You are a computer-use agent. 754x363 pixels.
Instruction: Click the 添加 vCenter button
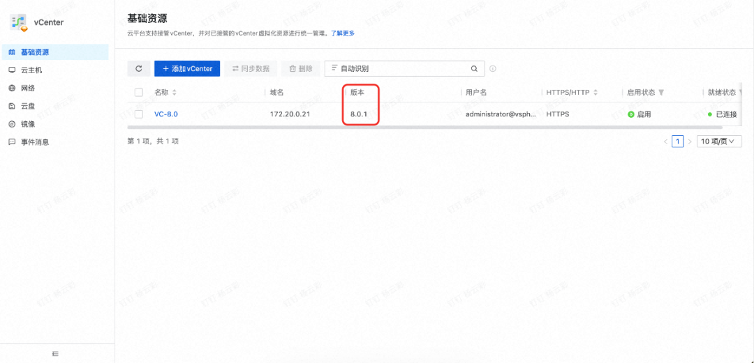187,69
